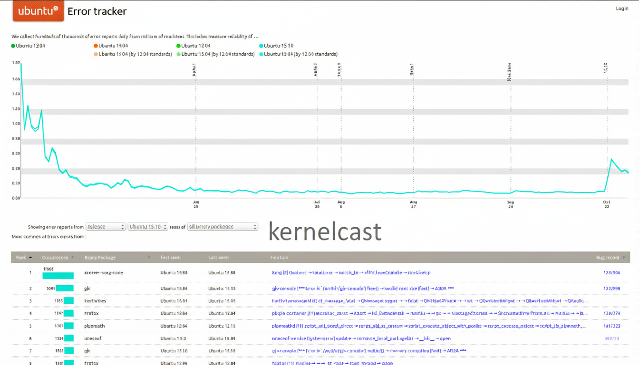This screenshot has height=365, width=639.
Task: Click the 15.10 release marker on the chart
Action: (x=606, y=67)
